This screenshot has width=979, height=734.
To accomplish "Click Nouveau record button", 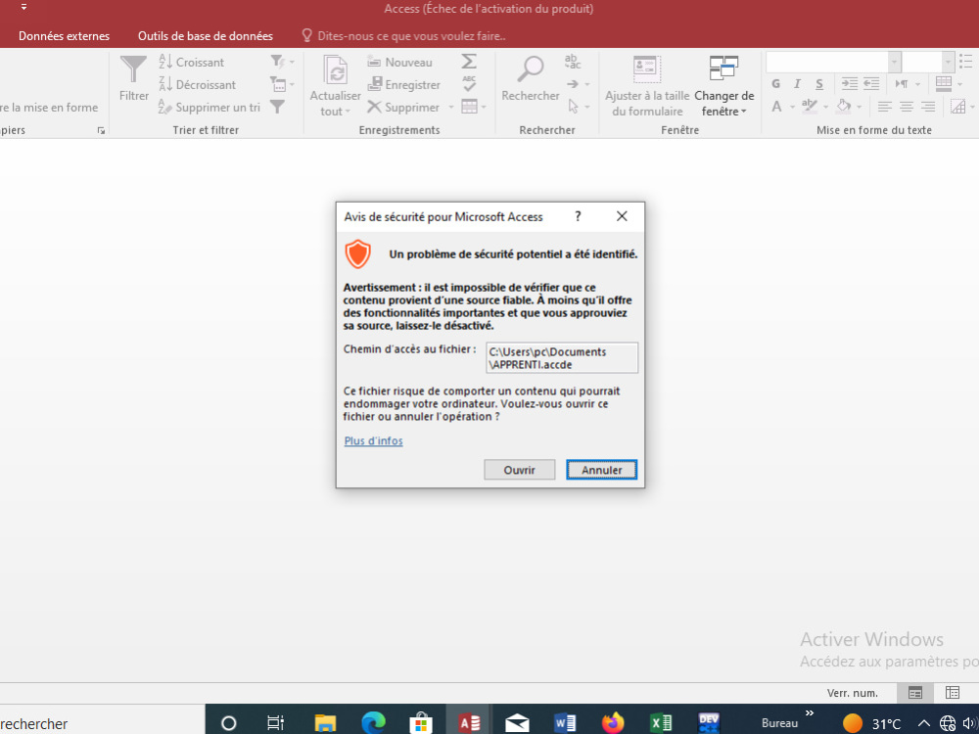I will coord(399,62).
